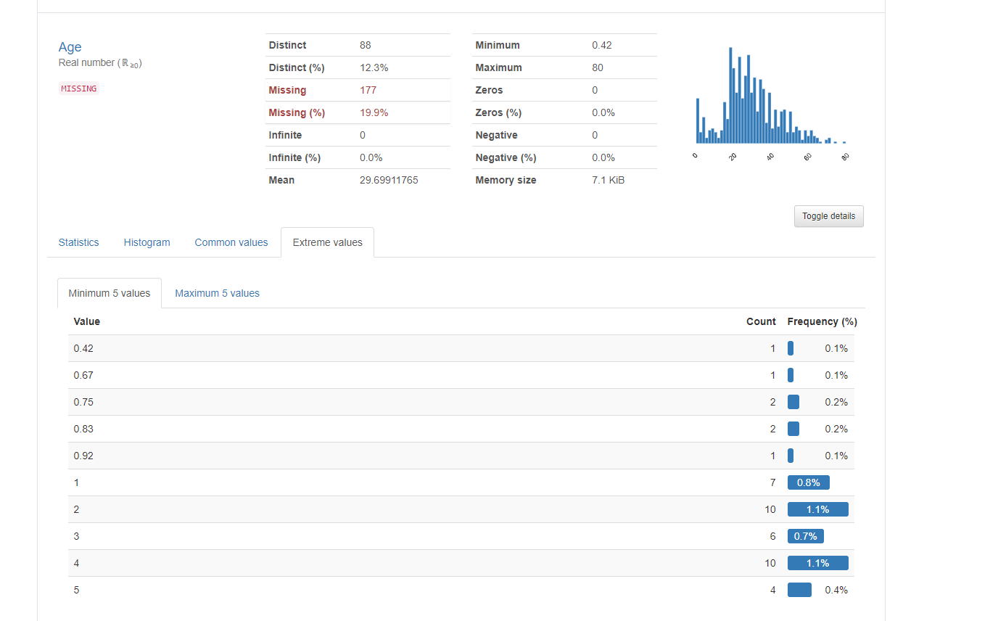Click the red MISSING warning badge
Viewport: 1006px width, 621px height.
pos(78,89)
